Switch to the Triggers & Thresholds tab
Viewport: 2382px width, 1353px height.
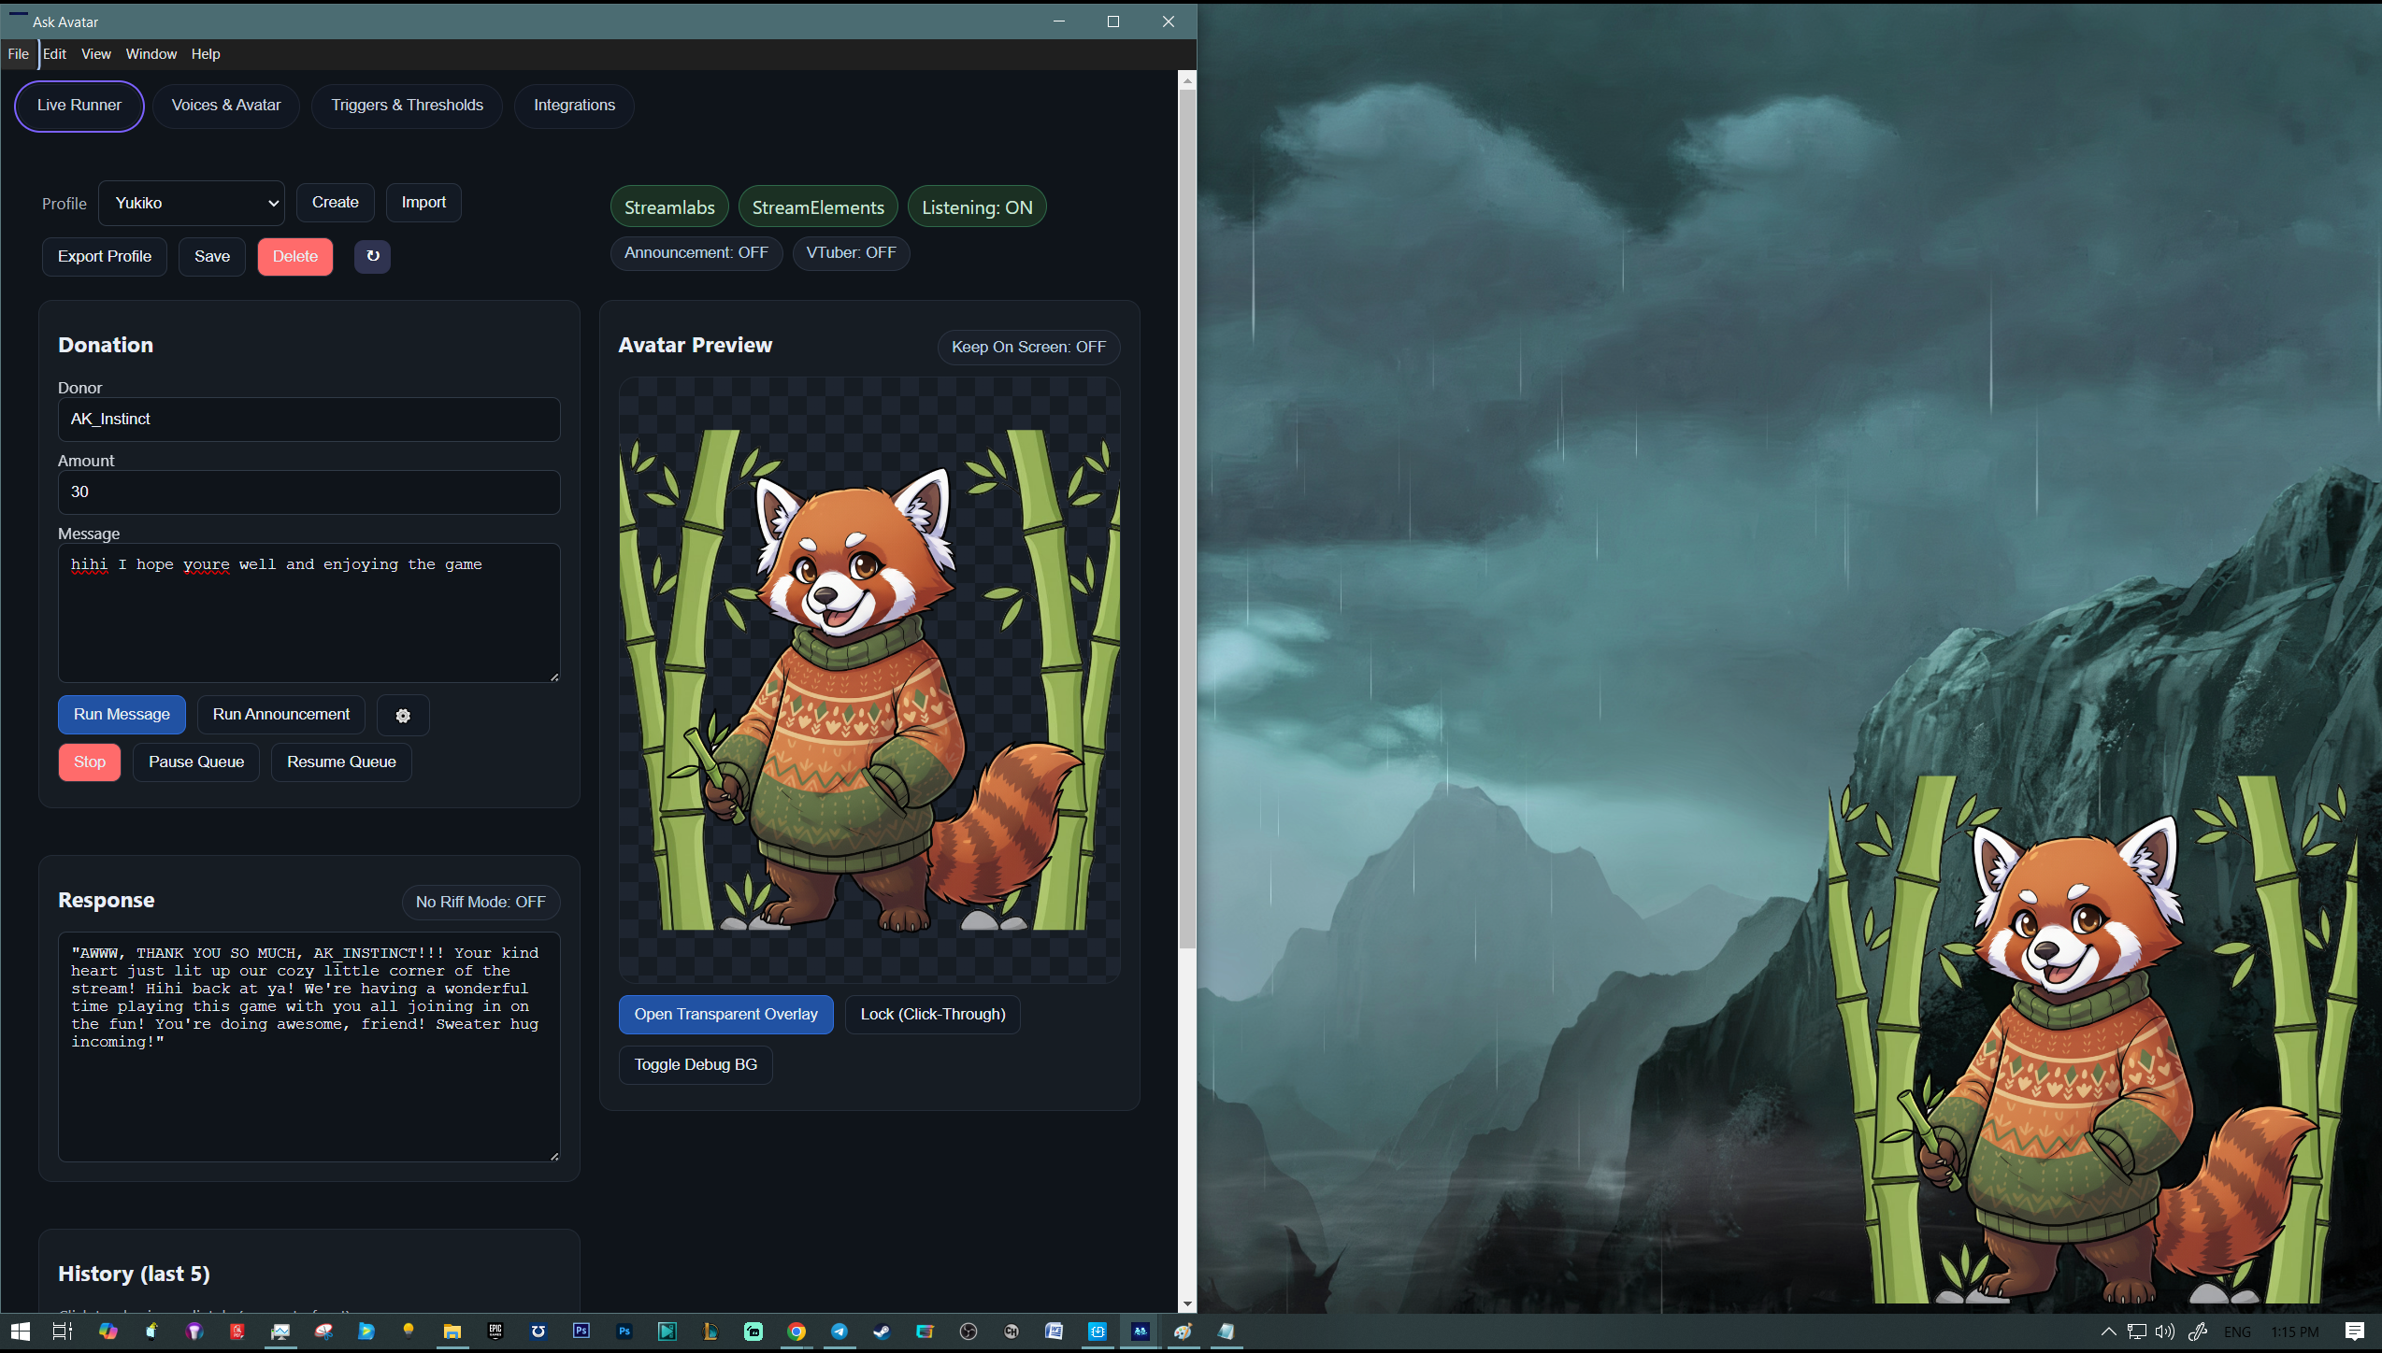tap(407, 105)
